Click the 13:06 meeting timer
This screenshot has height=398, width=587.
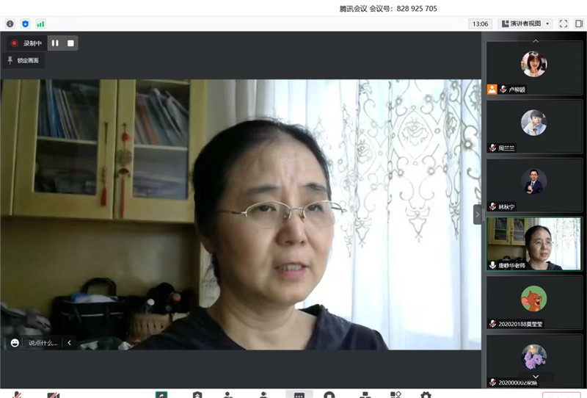point(480,23)
